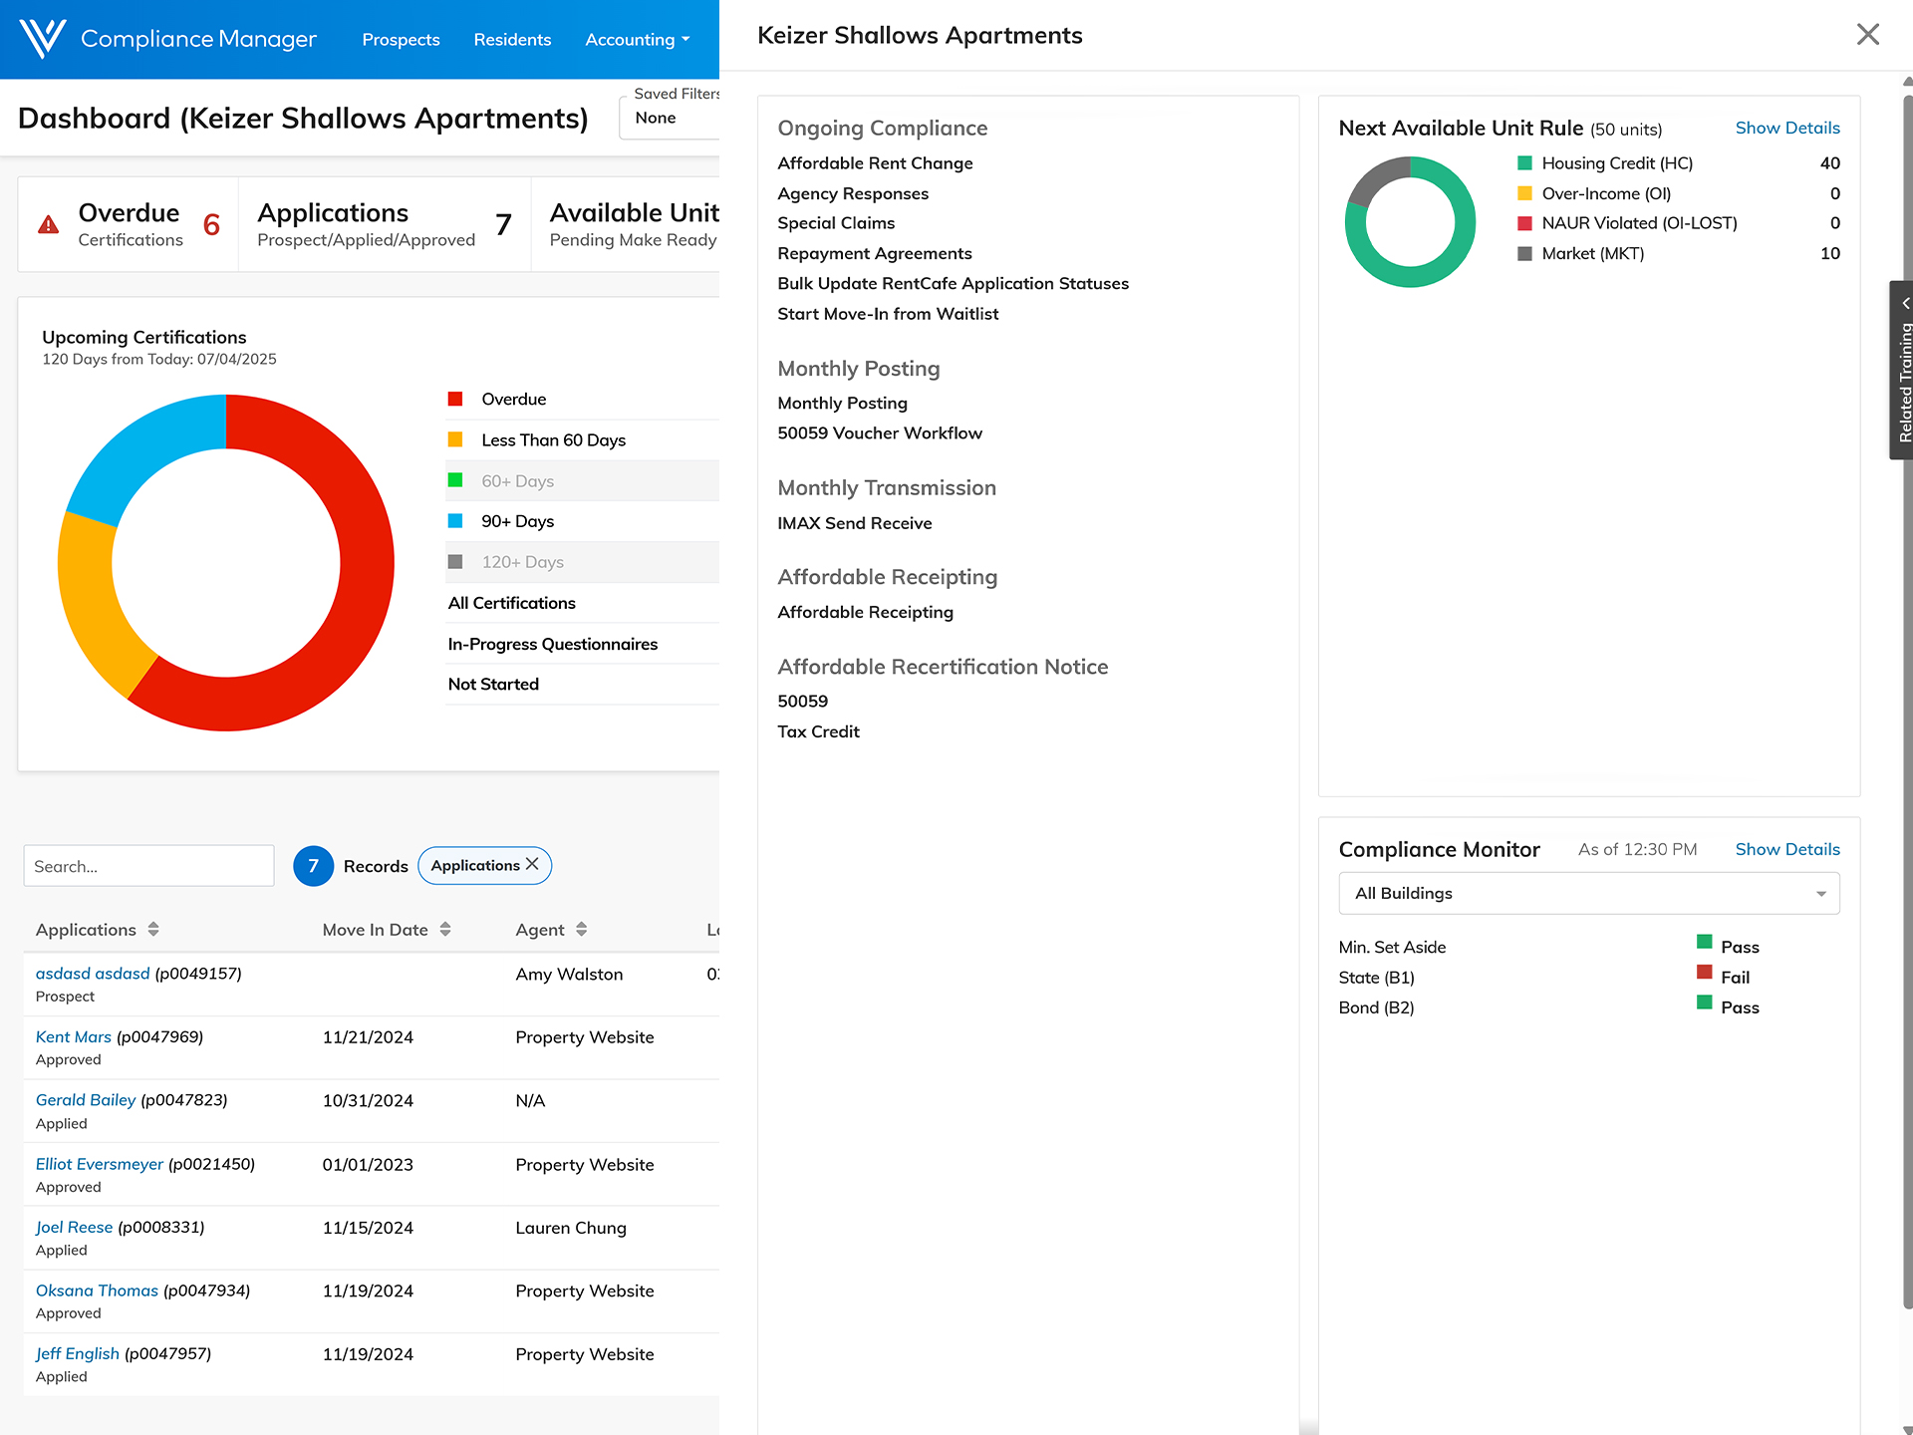Click the records Search field
This screenshot has width=1913, height=1435.
coord(148,866)
